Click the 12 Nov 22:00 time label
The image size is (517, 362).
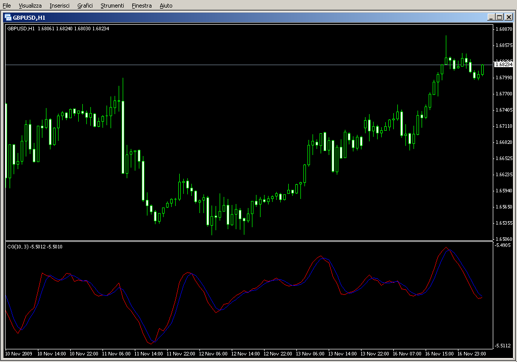click(x=278, y=354)
